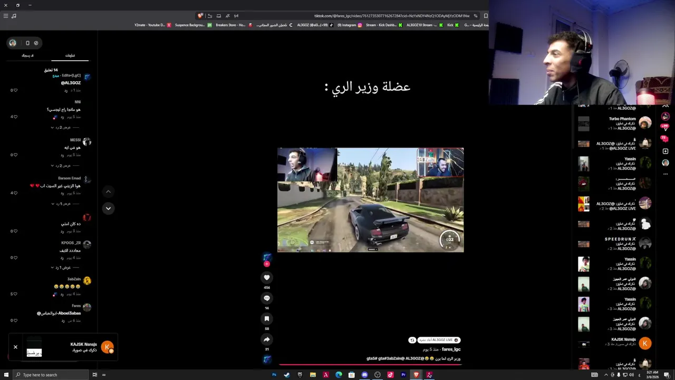675x380 pixels.
Task: Like the Fares comment heart
Action: (x=15, y=320)
